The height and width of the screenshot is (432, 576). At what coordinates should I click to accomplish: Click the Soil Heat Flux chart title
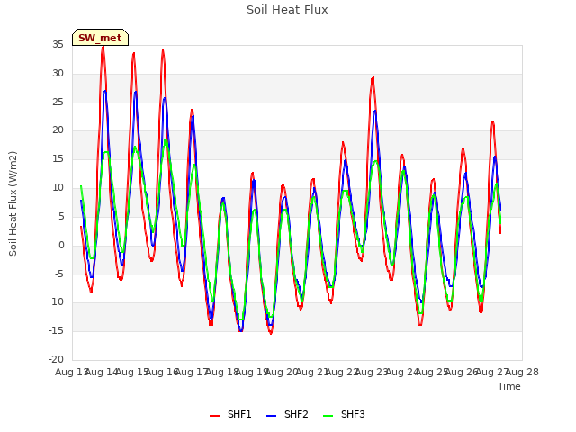(287, 10)
